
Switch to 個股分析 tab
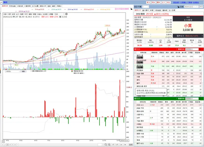pyautogui.click(x=43, y=6)
